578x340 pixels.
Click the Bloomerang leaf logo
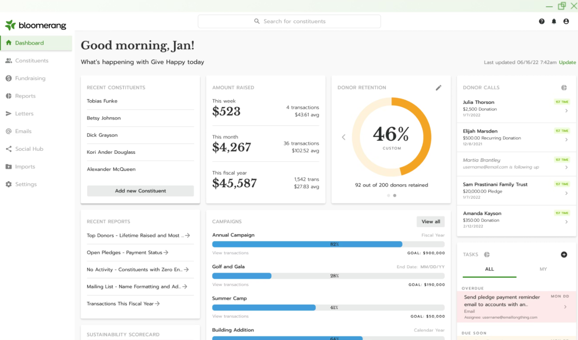(10, 24)
